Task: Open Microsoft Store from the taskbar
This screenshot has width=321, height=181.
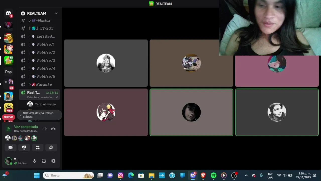Action: tap(141, 175)
